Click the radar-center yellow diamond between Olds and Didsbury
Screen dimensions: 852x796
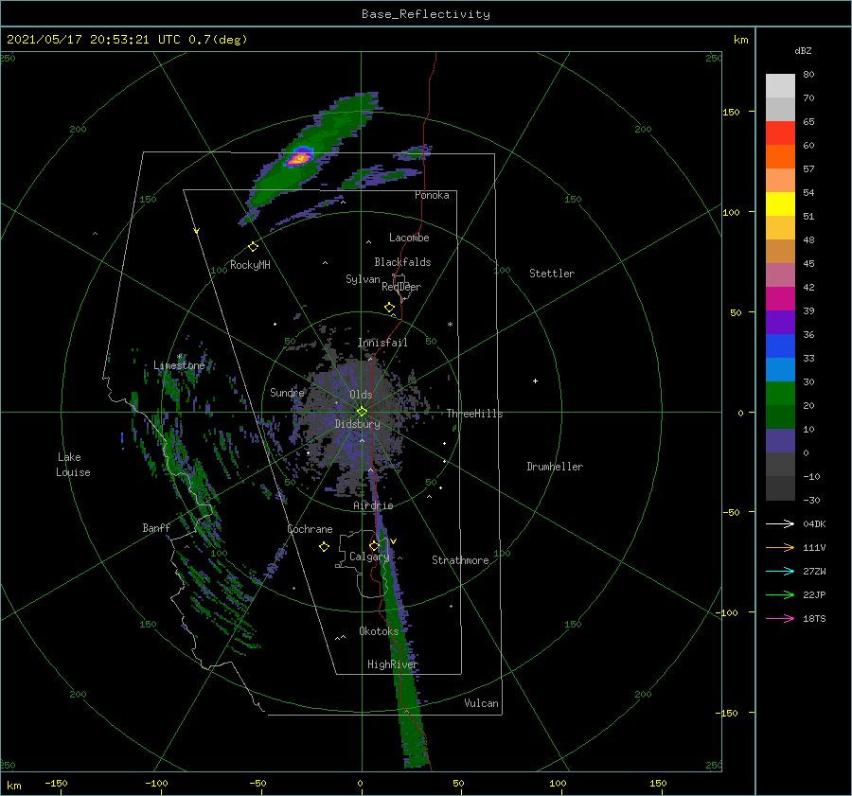click(x=362, y=412)
